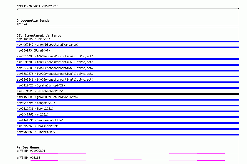This screenshot has height=164, width=247.
Task: Click the blue bar under nsv4444730
Action: [x=128, y=123]
